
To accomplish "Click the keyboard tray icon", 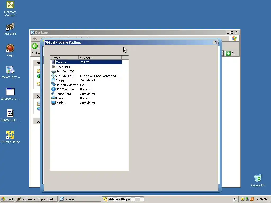I will tap(235, 199).
